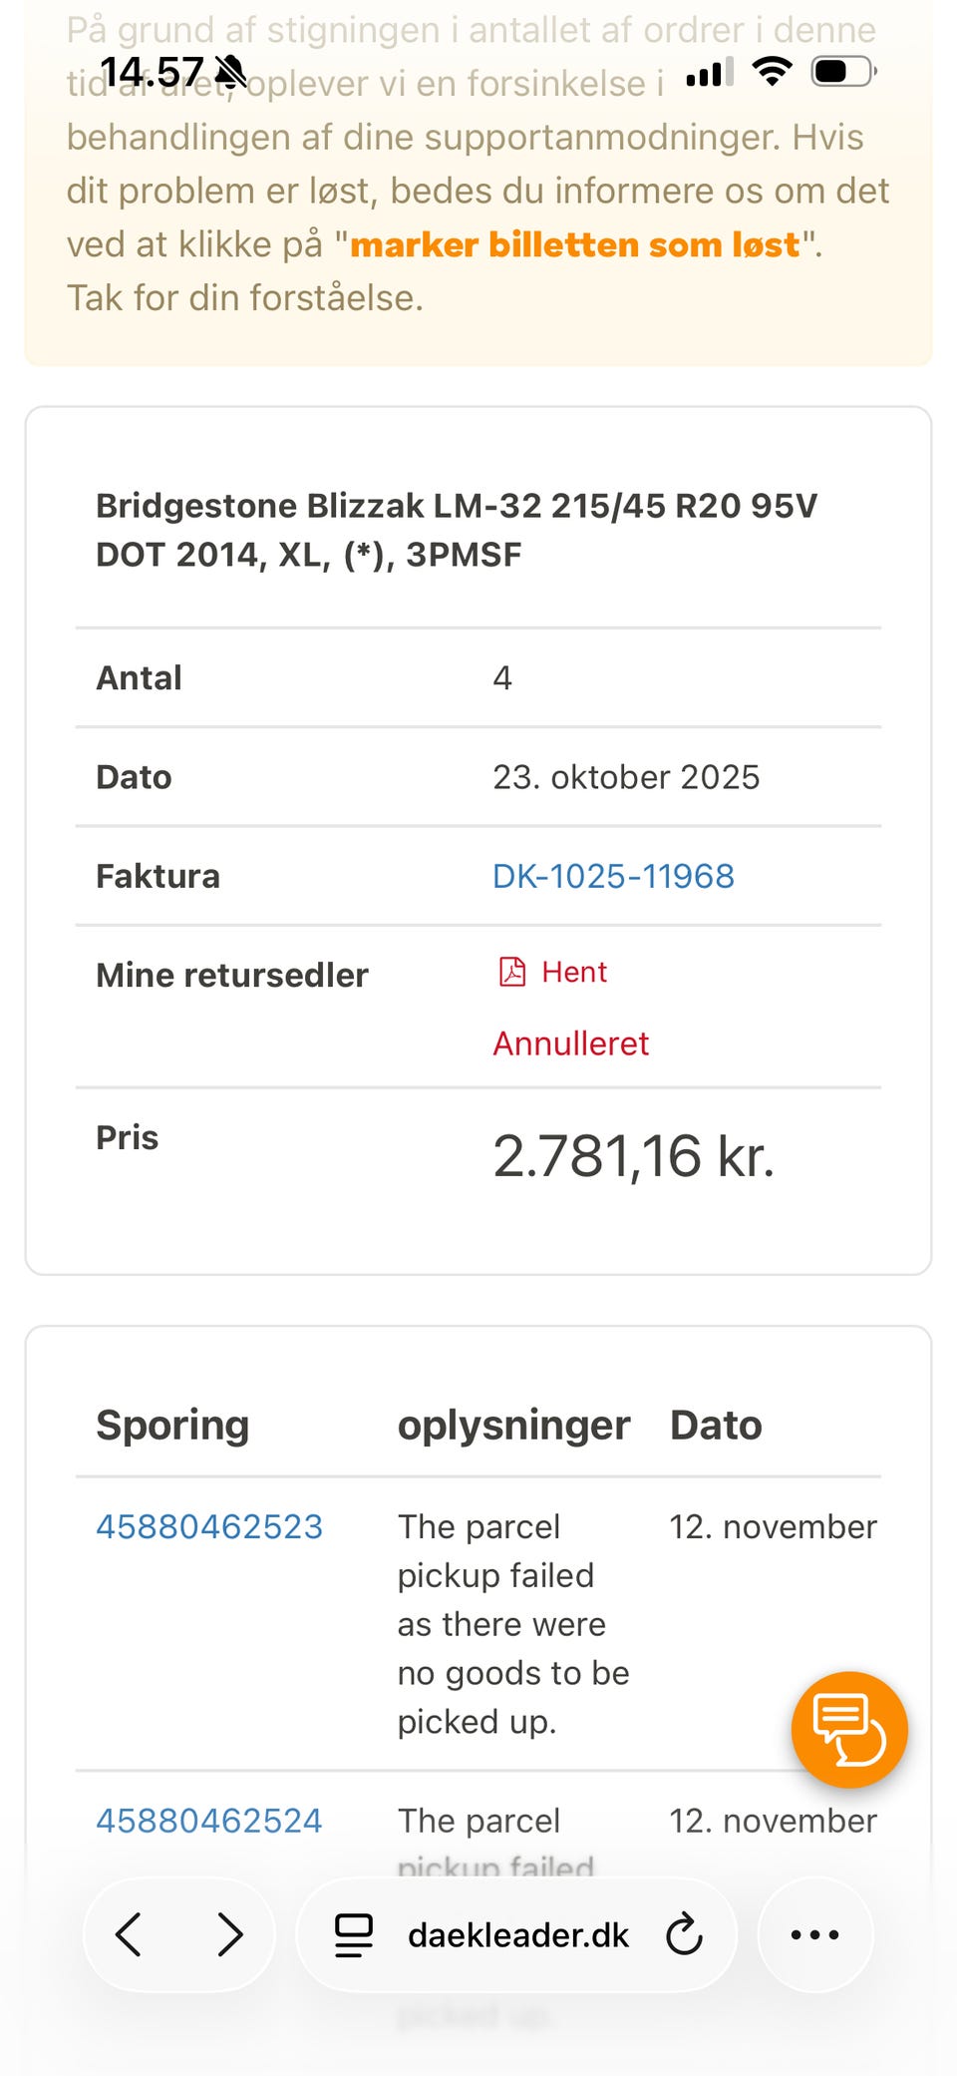Image resolution: width=957 pixels, height=2076 pixels.
Task: Open tracking number 45880462523
Action: (x=209, y=1526)
